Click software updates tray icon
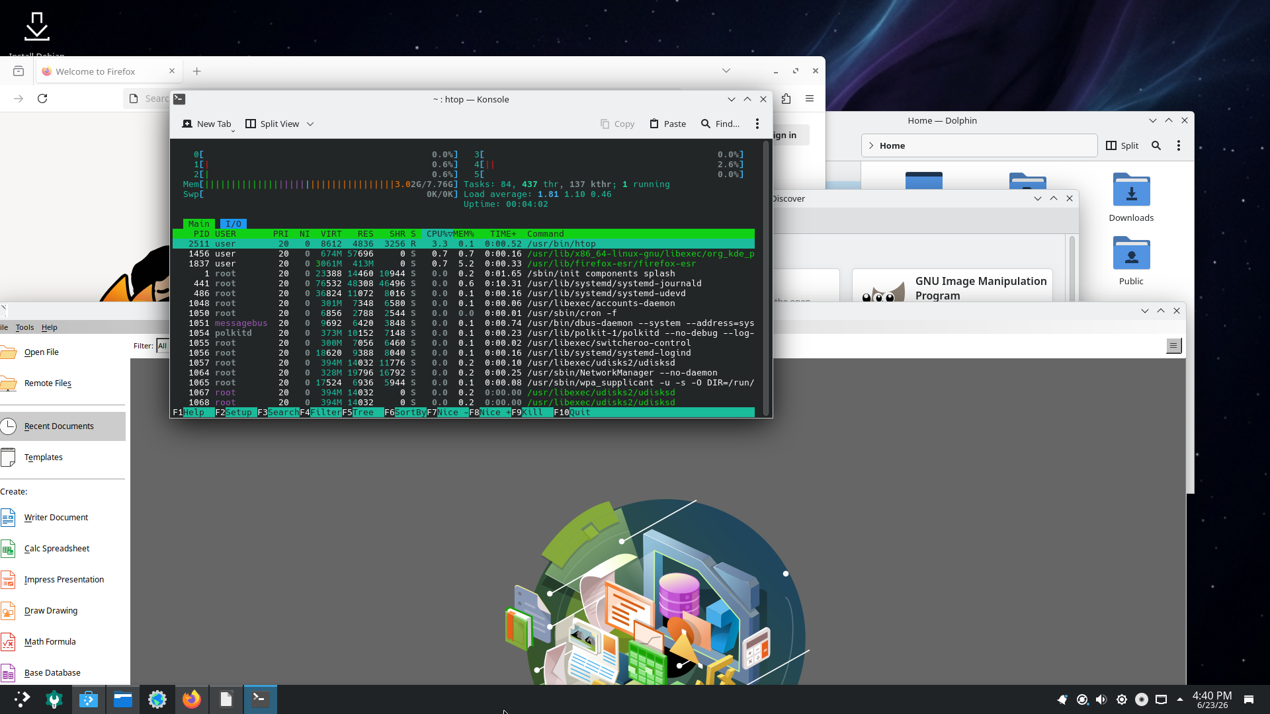 [x=1082, y=699]
